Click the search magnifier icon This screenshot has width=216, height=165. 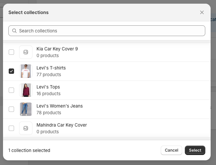coord(14,31)
